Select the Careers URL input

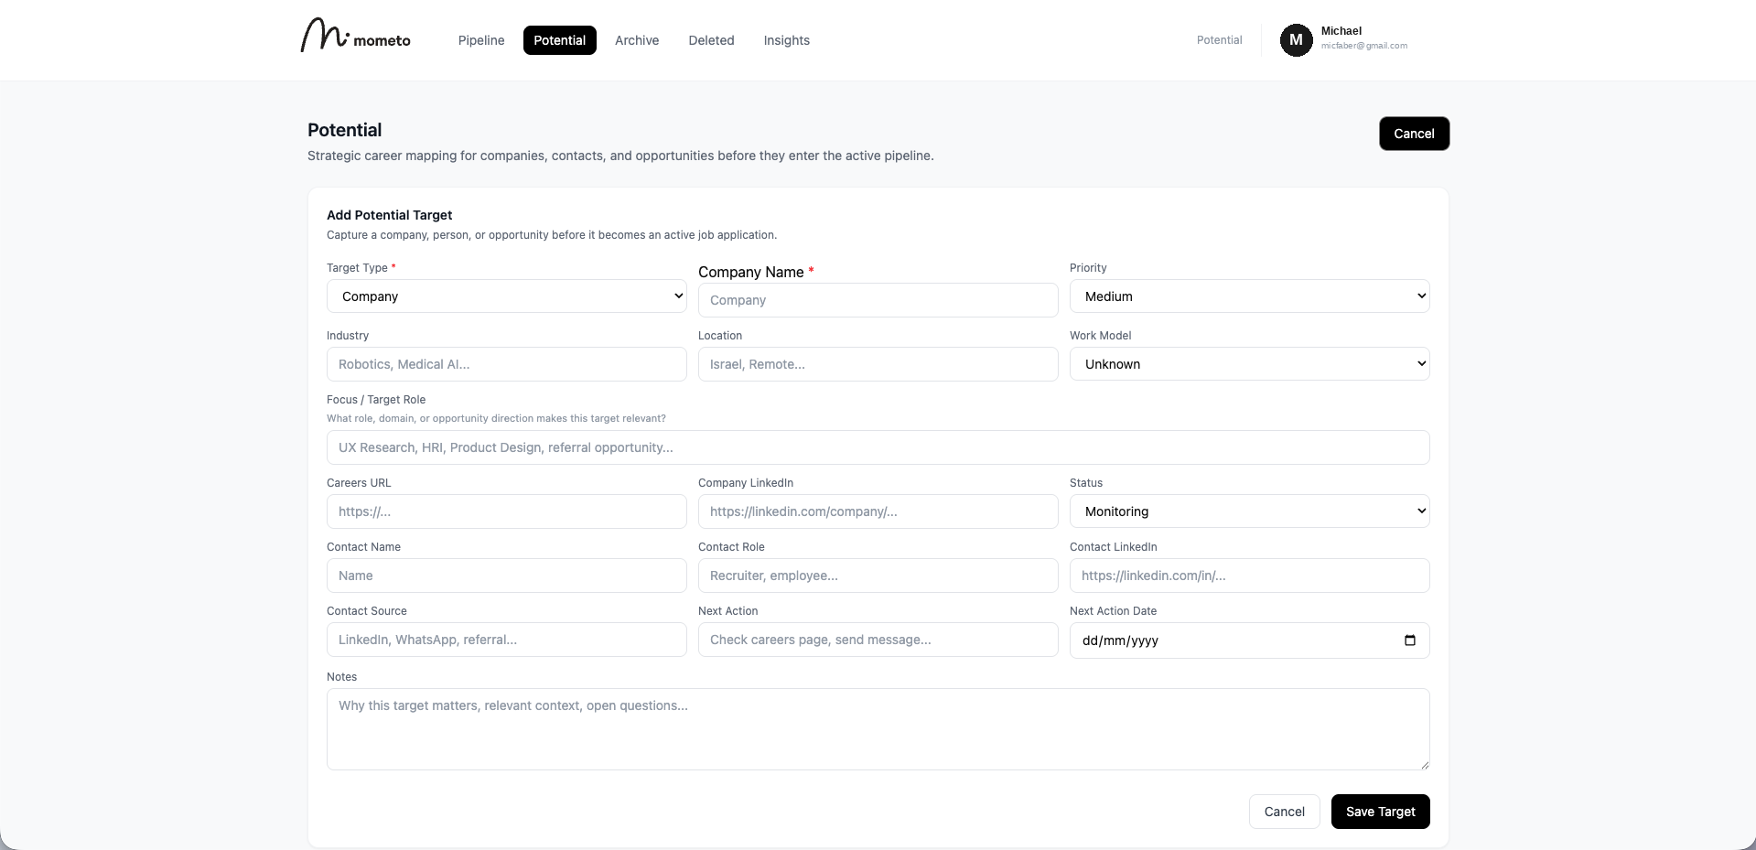point(506,511)
